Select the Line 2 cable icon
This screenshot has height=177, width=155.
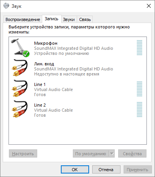pos(20,109)
